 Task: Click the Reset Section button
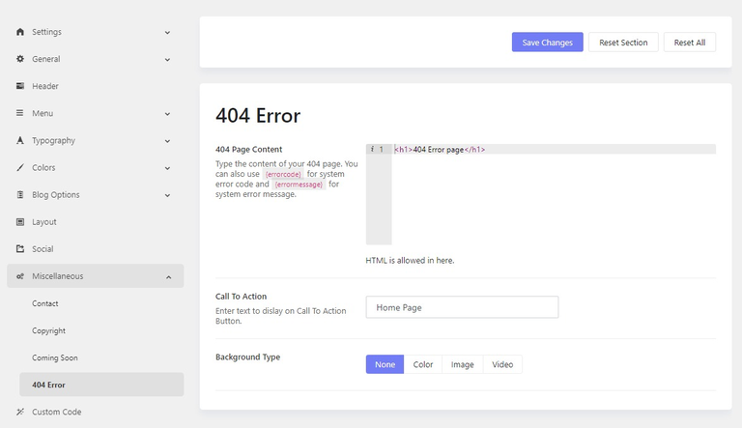click(x=623, y=43)
